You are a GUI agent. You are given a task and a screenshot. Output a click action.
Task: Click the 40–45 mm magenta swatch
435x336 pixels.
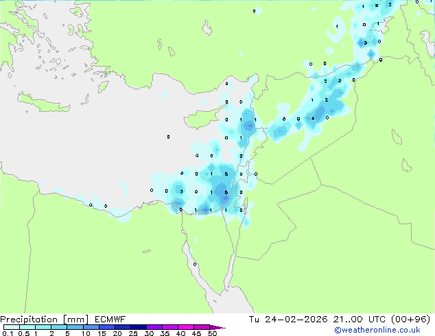[186, 327]
